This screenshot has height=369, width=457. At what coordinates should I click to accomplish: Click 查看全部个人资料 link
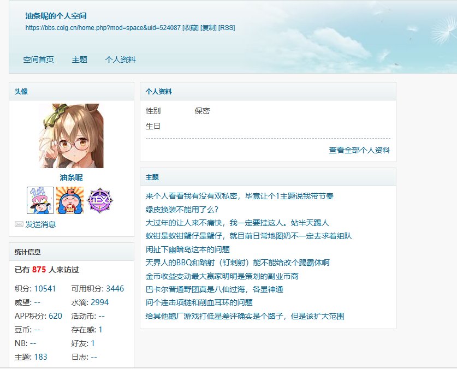tap(359, 150)
